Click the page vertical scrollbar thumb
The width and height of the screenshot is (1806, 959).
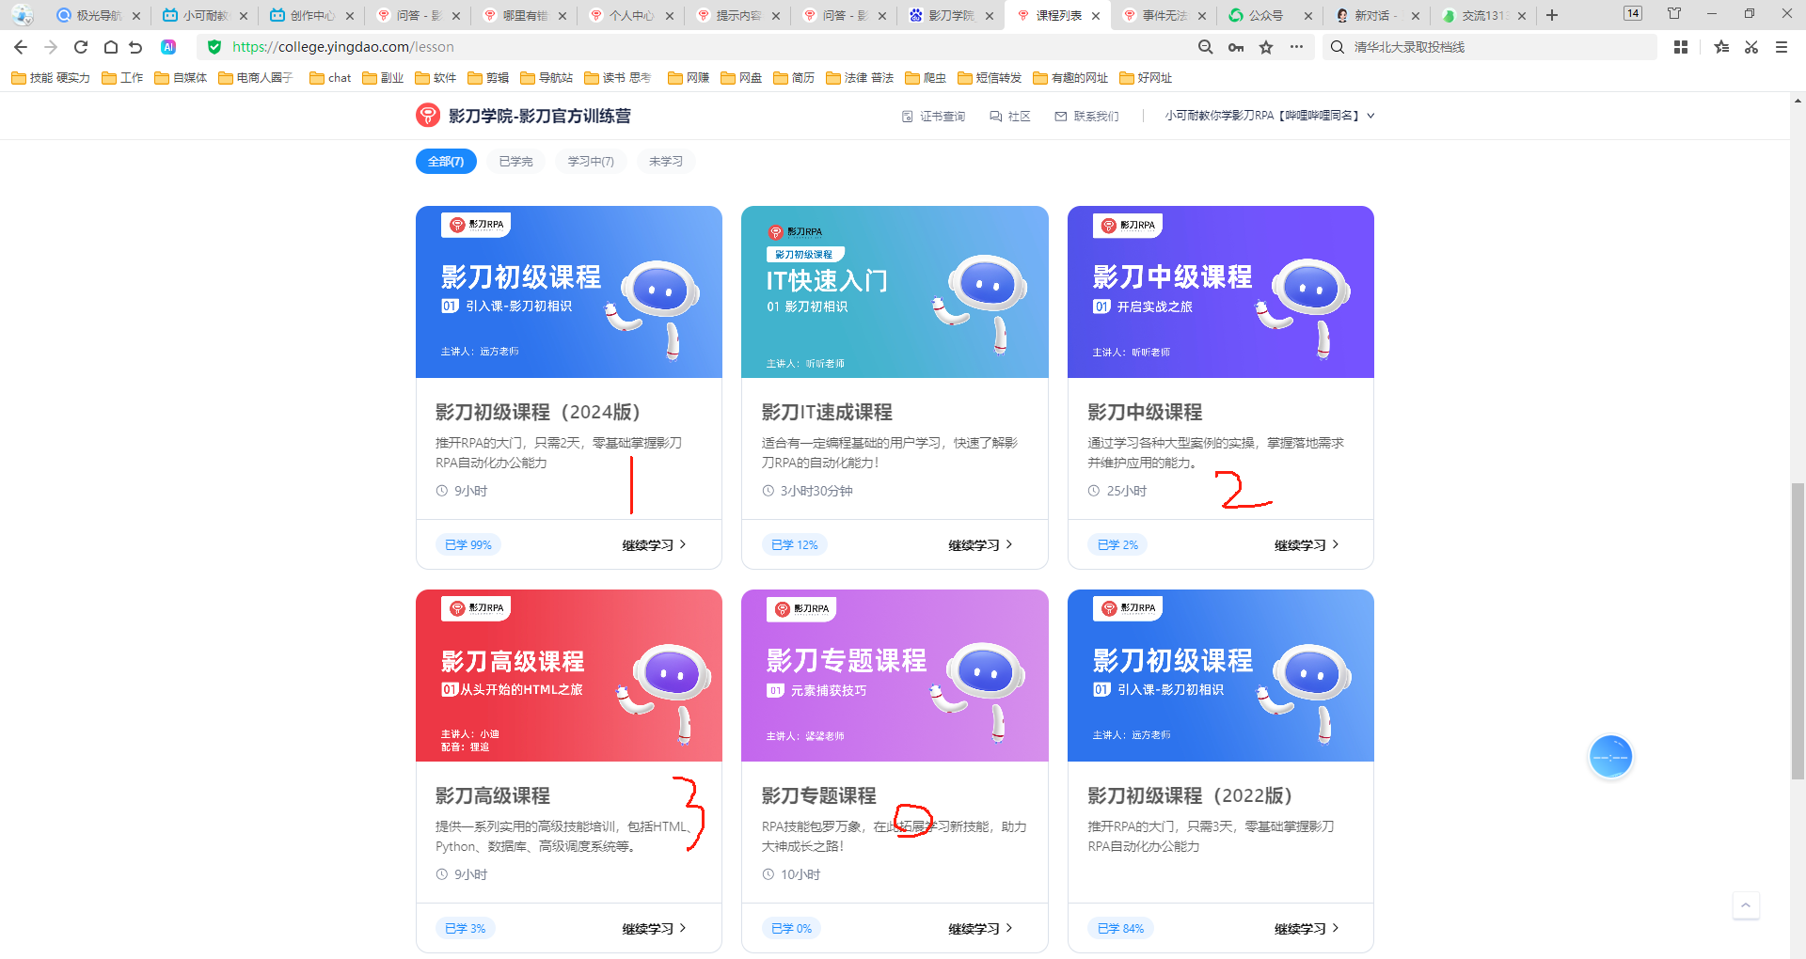coord(1798,631)
